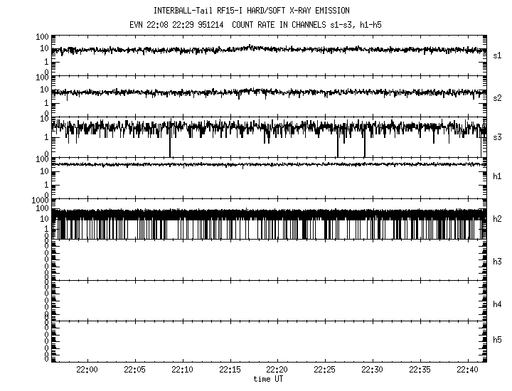
Task: Click the "time UT" axis title
Action: pos(268,379)
